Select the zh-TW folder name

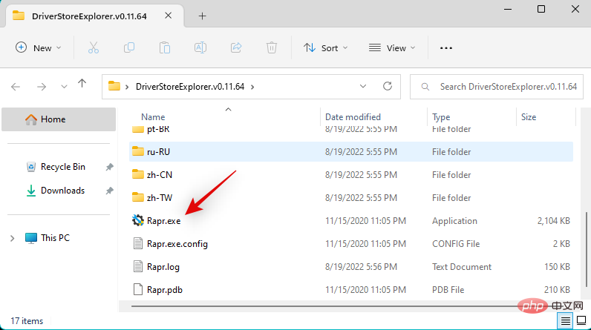[160, 198]
